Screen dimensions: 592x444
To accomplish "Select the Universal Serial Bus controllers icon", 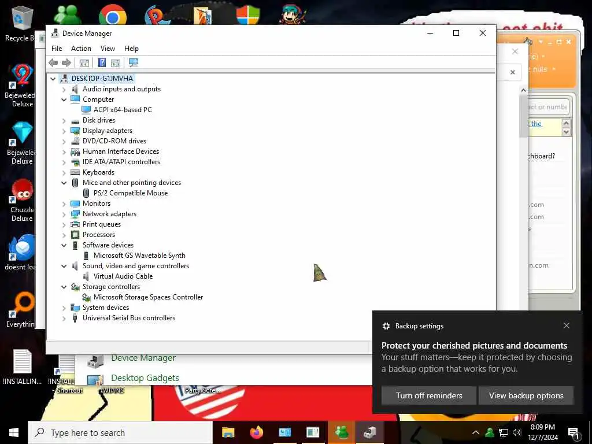I will tap(75, 318).
